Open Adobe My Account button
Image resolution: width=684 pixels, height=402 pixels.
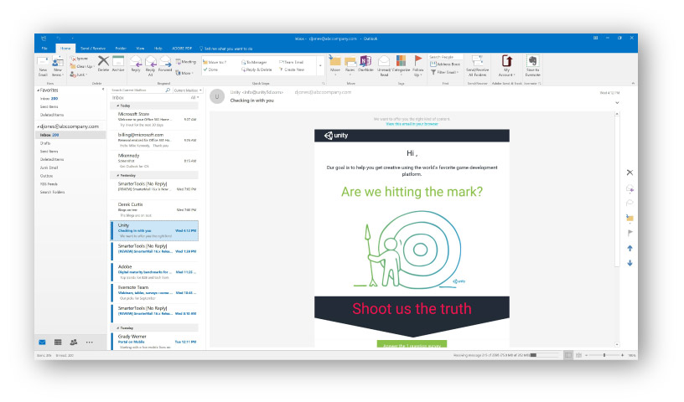tap(506, 66)
